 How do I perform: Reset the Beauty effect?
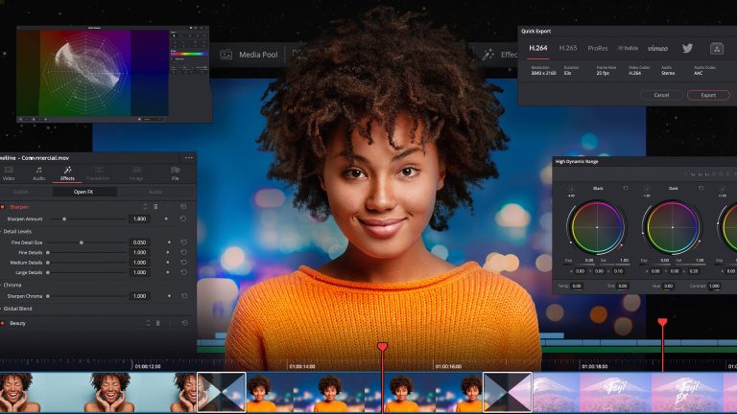(184, 323)
